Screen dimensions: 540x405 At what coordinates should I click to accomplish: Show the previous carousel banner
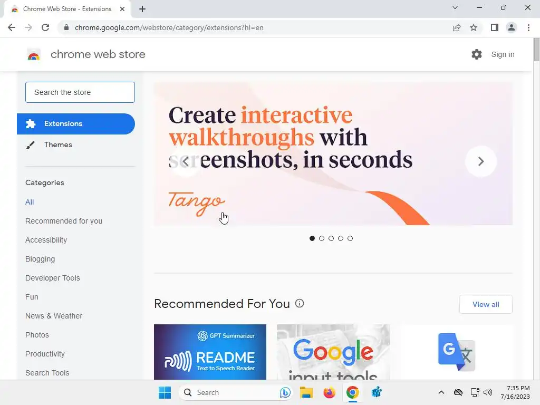pyautogui.click(x=186, y=161)
